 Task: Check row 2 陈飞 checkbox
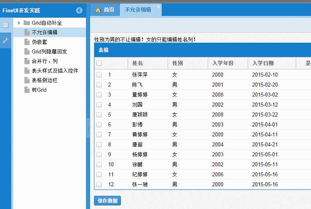pos(99,85)
